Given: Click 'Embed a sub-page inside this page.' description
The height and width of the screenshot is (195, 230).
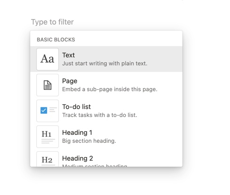Looking at the screenshot, I should (110, 89).
